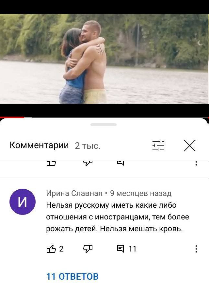
Task: Tap the reply icon under Ирина Славная's comment
Action: [x=121, y=249]
